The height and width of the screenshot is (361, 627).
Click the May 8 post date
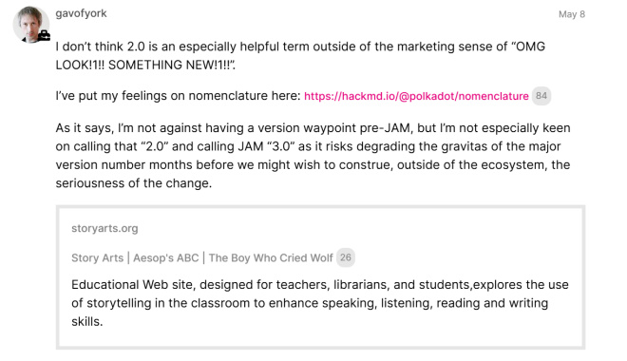pos(571,14)
